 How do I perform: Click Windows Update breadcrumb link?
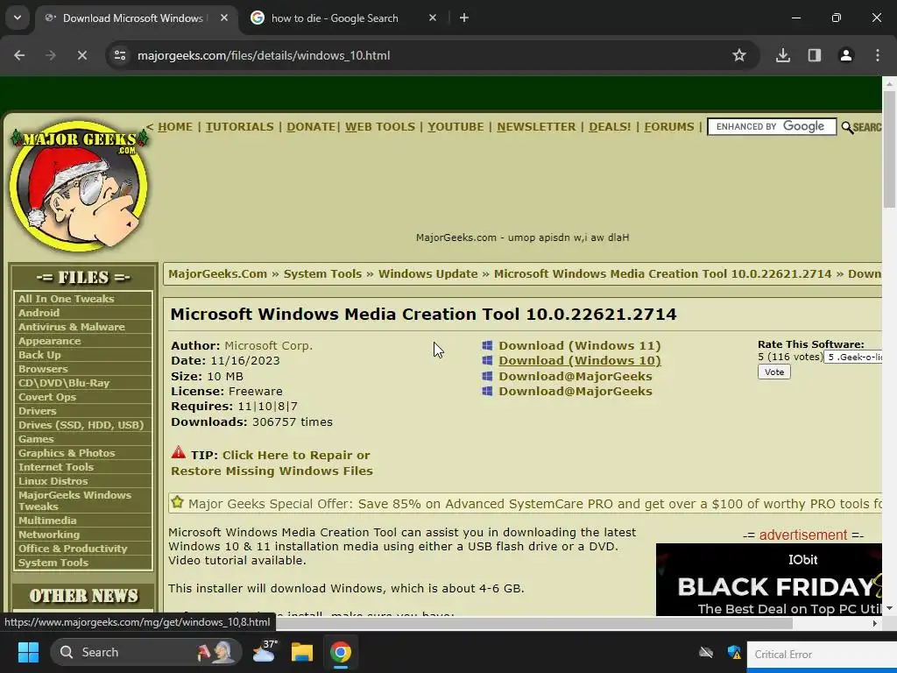(427, 273)
